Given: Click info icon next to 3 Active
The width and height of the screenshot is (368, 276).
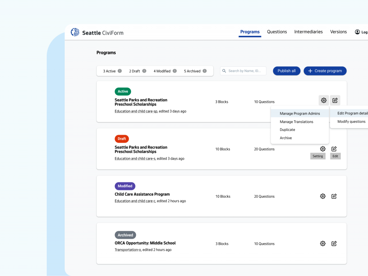Looking at the screenshot, I should click(x=120, y=71).
